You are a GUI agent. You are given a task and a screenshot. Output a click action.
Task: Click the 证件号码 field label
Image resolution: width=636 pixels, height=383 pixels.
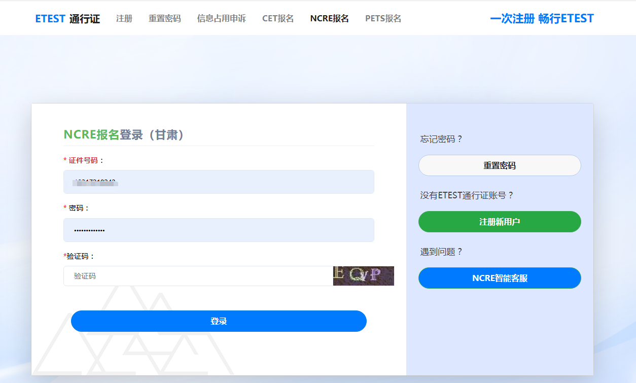pos(83,160)
